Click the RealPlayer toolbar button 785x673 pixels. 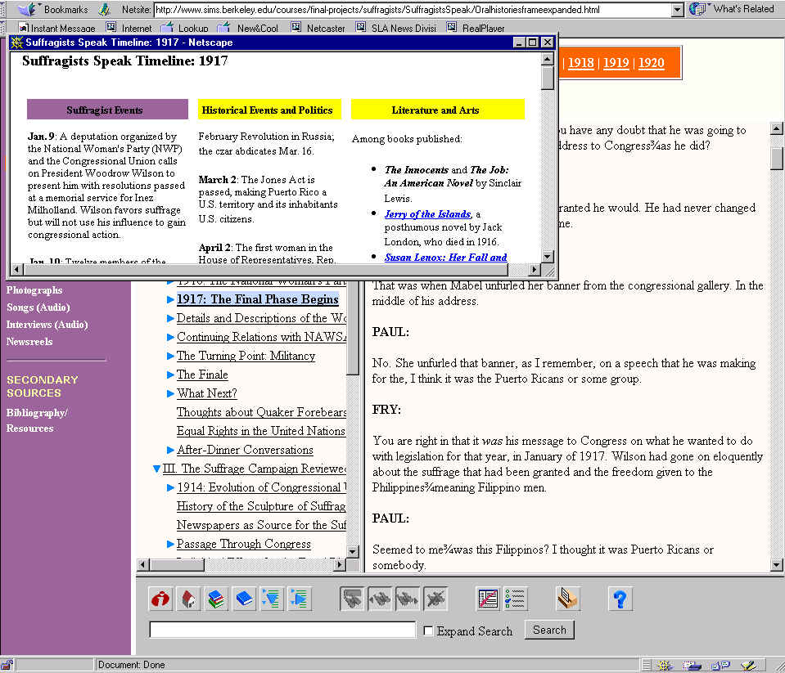tap(476, 28)
